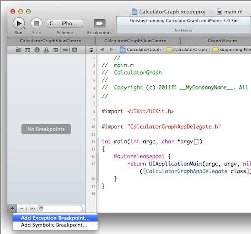Viewport: 251px width, 234px height.
Task: Click the xcodeproj icon in title bar
Action: [134, 12]
